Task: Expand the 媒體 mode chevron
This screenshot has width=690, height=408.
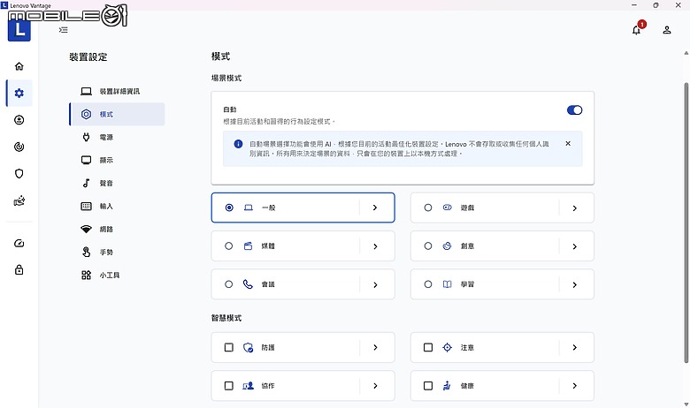Action: [375, 246]
